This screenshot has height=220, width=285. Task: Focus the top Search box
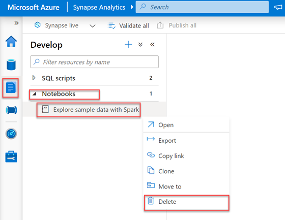[x=202, y=7]
